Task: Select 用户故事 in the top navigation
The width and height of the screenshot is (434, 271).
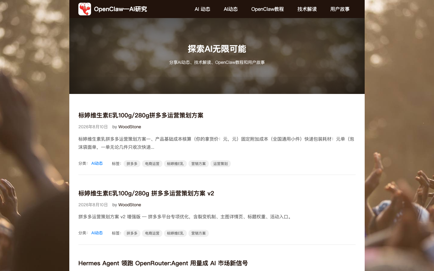Action: point(340,9)
